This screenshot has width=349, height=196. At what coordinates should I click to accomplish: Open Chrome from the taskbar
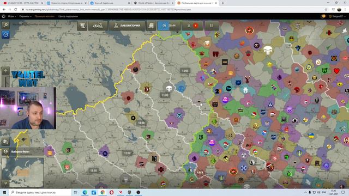(103, 192)
